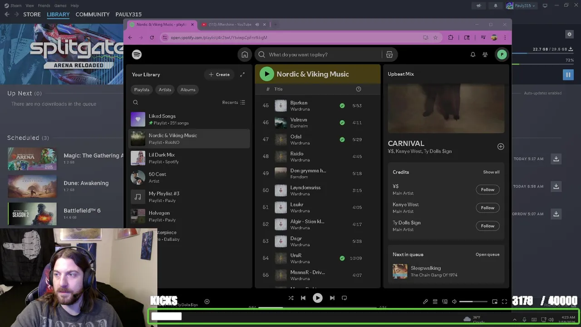581x327 pixels.
Task: Add current song using player bar plus icon
Action: (x=207, y=302)
